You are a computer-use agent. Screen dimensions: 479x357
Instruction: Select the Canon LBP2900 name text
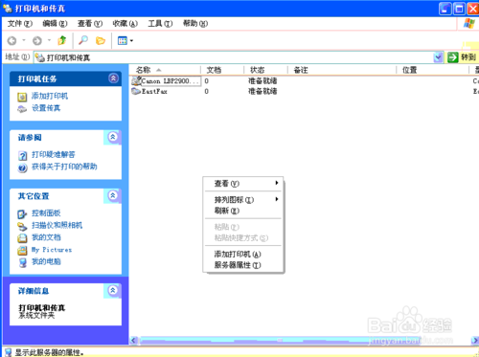(x=171, y=81)
